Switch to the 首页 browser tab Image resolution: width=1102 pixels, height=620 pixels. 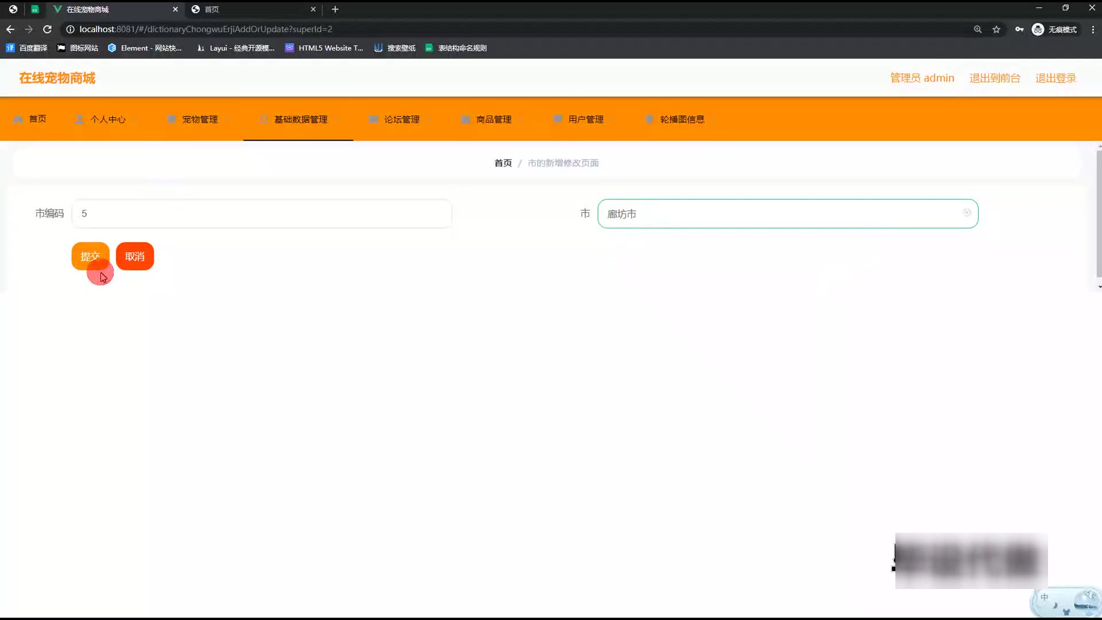(x=253, y=9)
